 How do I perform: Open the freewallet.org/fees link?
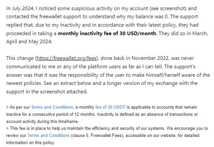coord(67,58)
